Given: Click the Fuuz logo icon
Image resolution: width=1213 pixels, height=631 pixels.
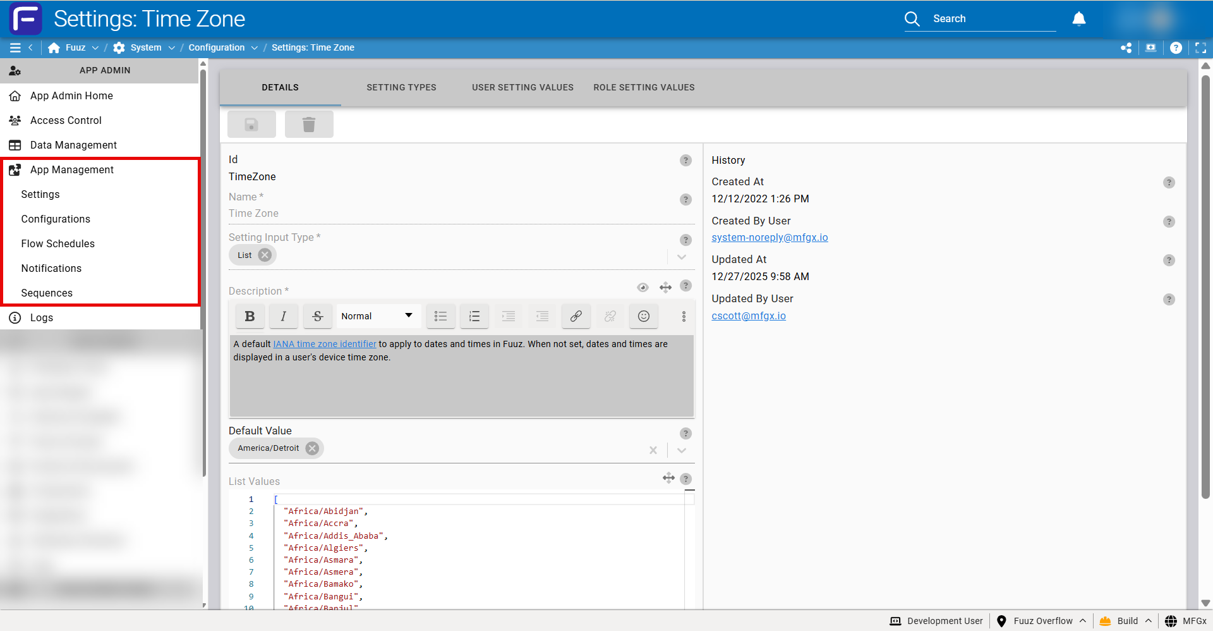Looking at the screenshot, I should [x=26, y=18].
